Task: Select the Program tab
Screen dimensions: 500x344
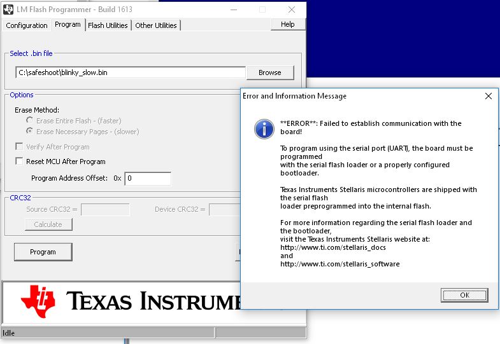Action: [68, 25]
